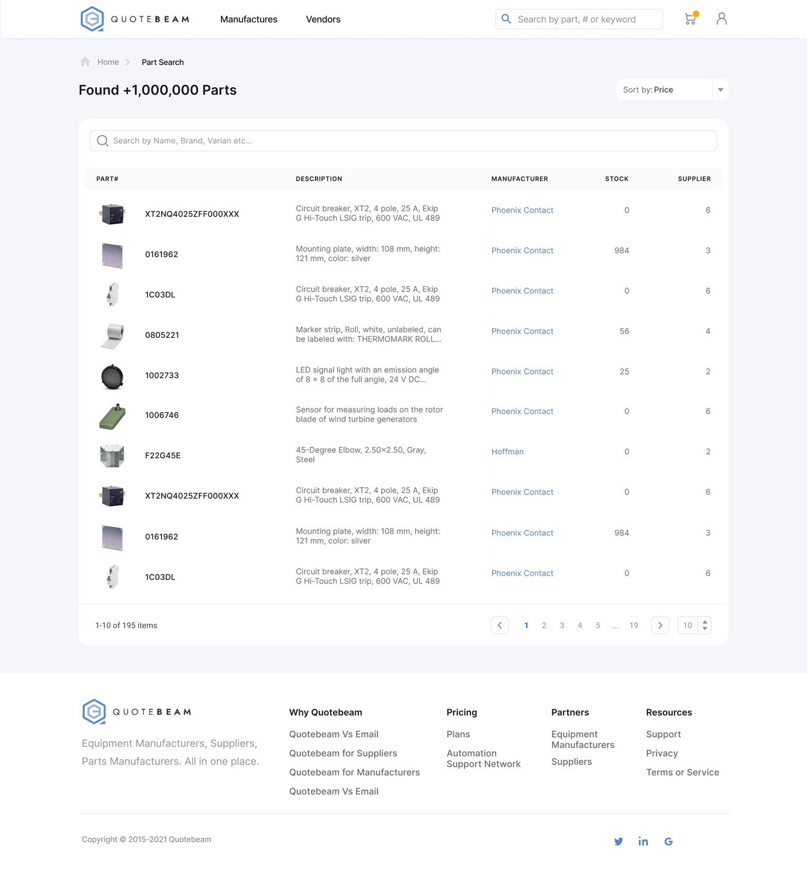This screenshot has width=807, height=869.
Task: Sort by the DESCRIPTION column header
Action: pyautogui.click(x=319, y=179)
